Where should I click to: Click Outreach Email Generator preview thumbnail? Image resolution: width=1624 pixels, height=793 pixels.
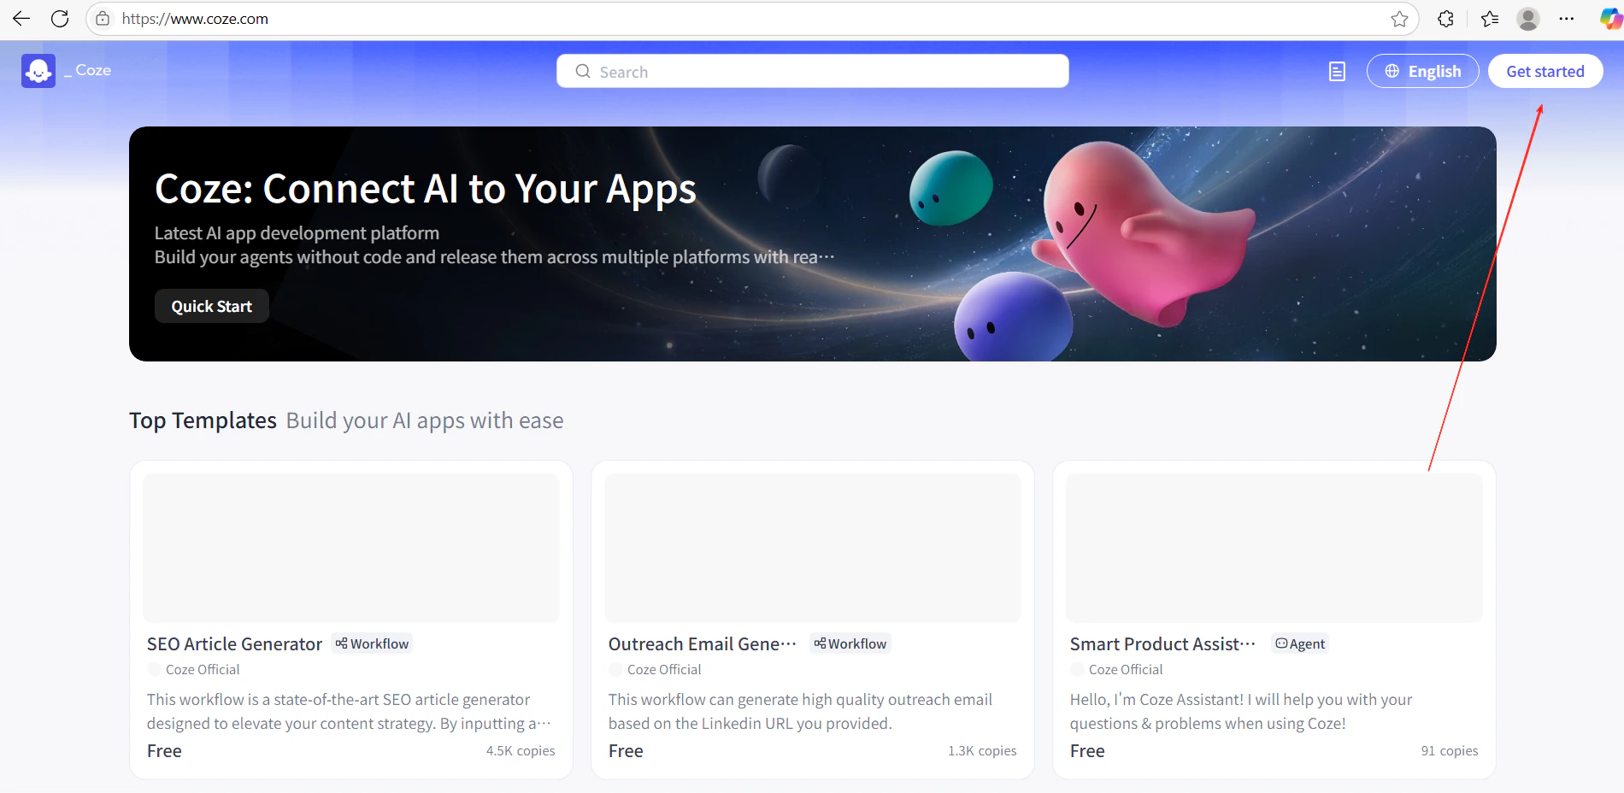pyautogui.click(x=813, y=548)
